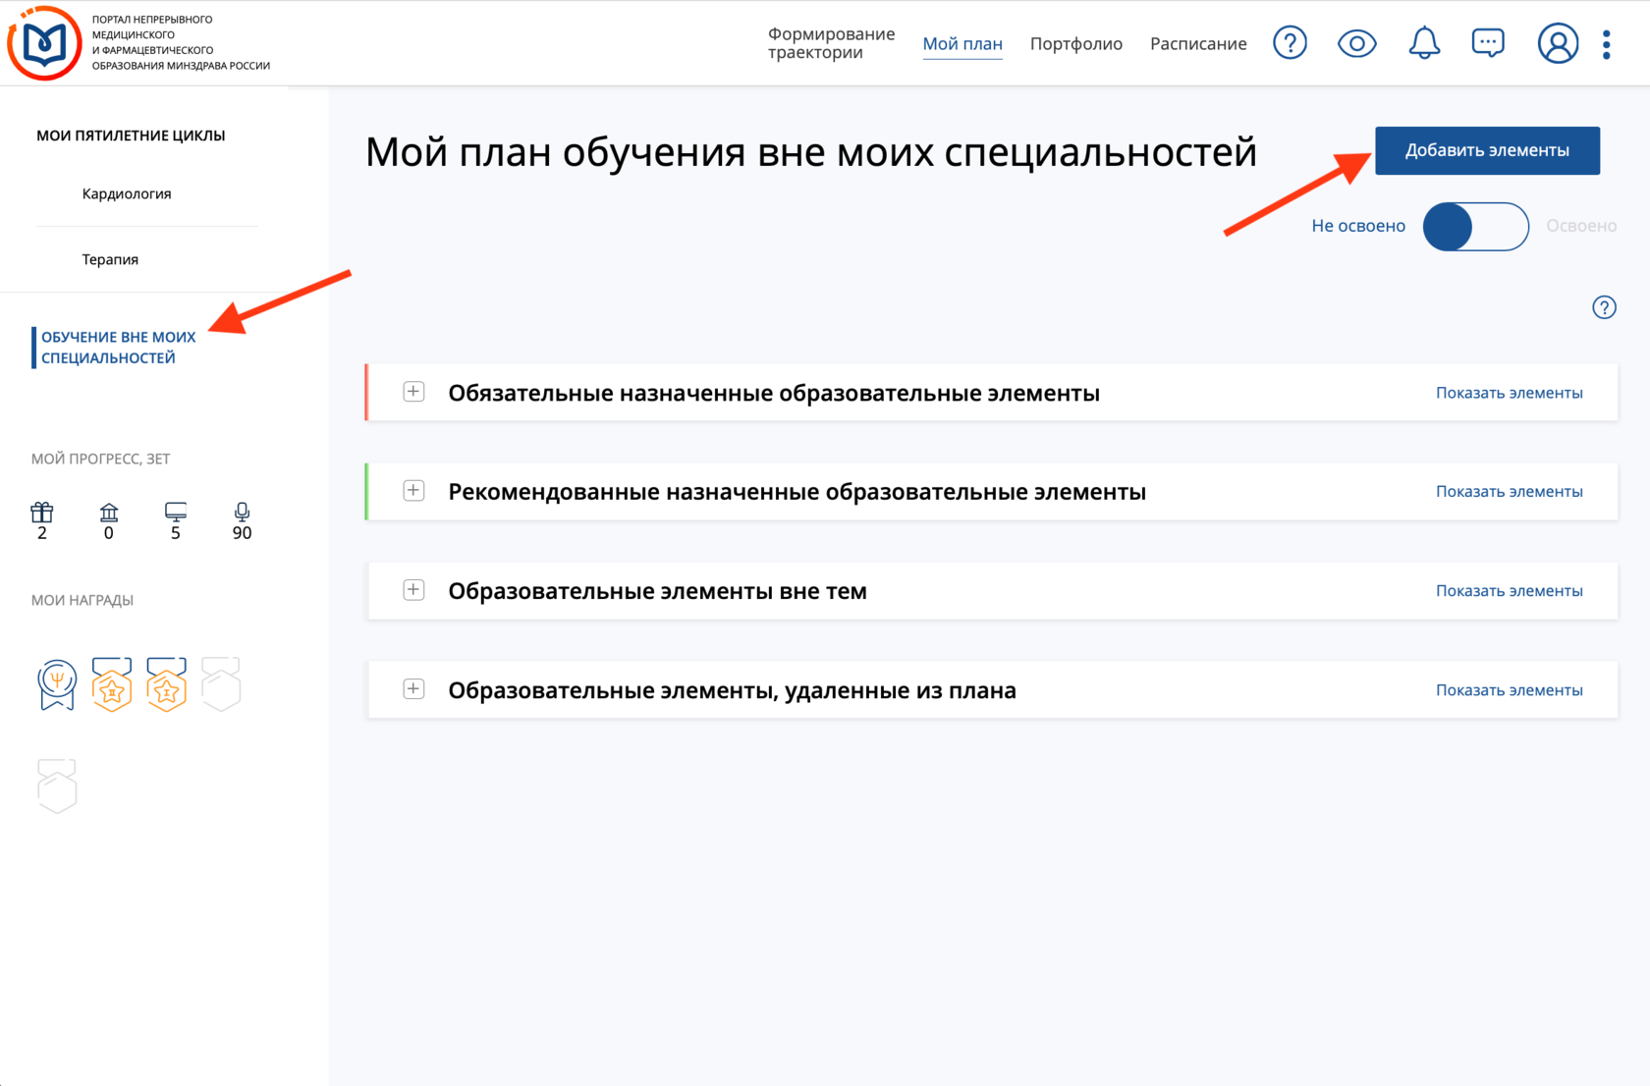Open notifications bell icon
The width and height of the screenshot is (1650, 1086).
pos(1424,43)
